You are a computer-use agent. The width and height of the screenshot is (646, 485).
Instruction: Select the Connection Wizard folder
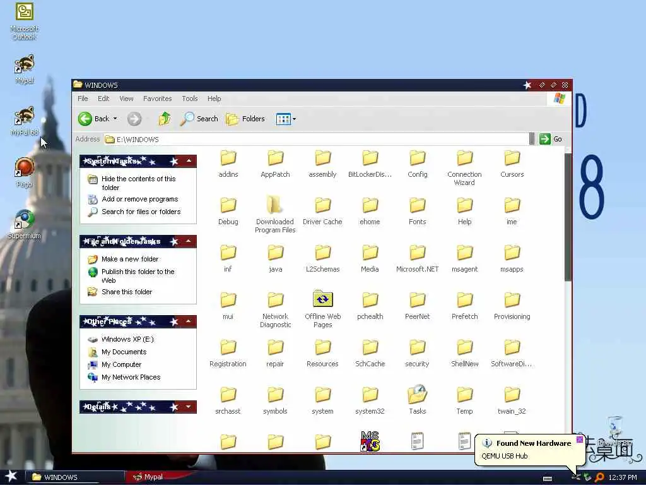(465, 168)
